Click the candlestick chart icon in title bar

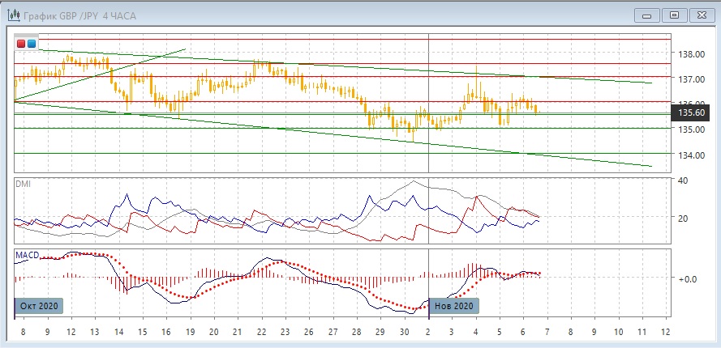[13, 14]
